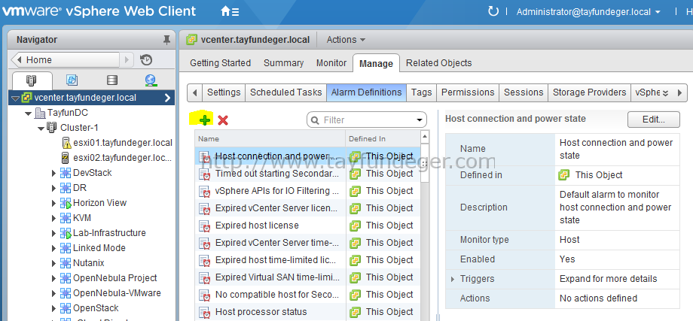Show more hidden tabs with double chevron
Viewport: 693px width, 321px height.
[x=666, y=93]
